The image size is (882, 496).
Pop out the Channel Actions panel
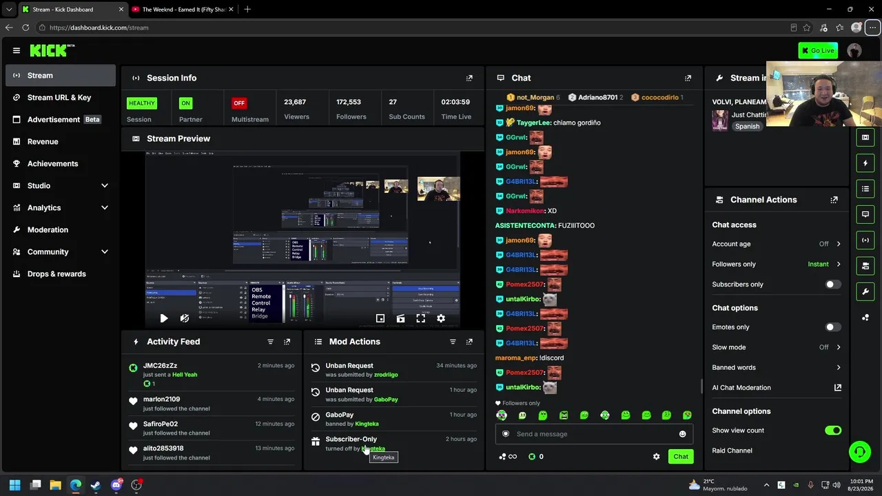coord(834,200)
